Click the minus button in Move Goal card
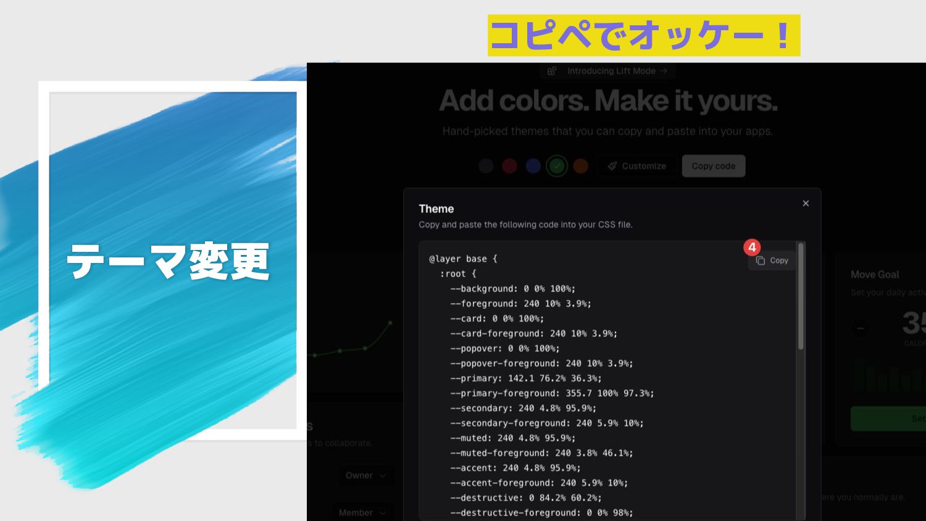The height and width of the screenshot is (521, 926). click(x=860, y=328)
